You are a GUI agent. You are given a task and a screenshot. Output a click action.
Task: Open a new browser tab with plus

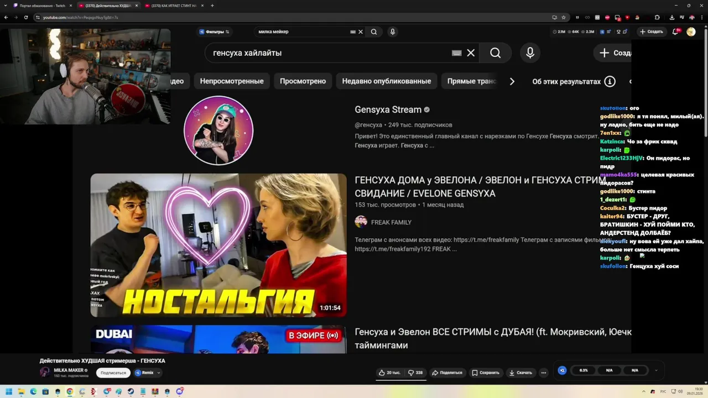(212, 6)
